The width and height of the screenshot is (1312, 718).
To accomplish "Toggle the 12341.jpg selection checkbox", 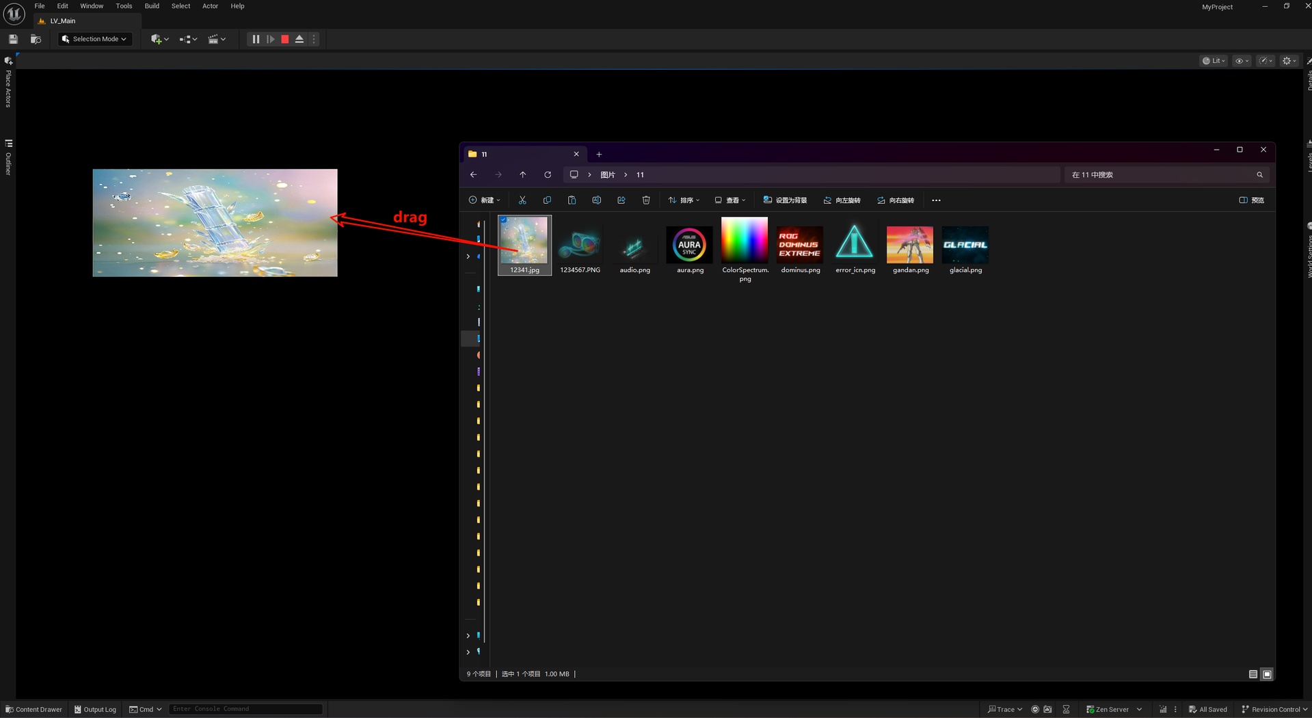I will 503,220.
